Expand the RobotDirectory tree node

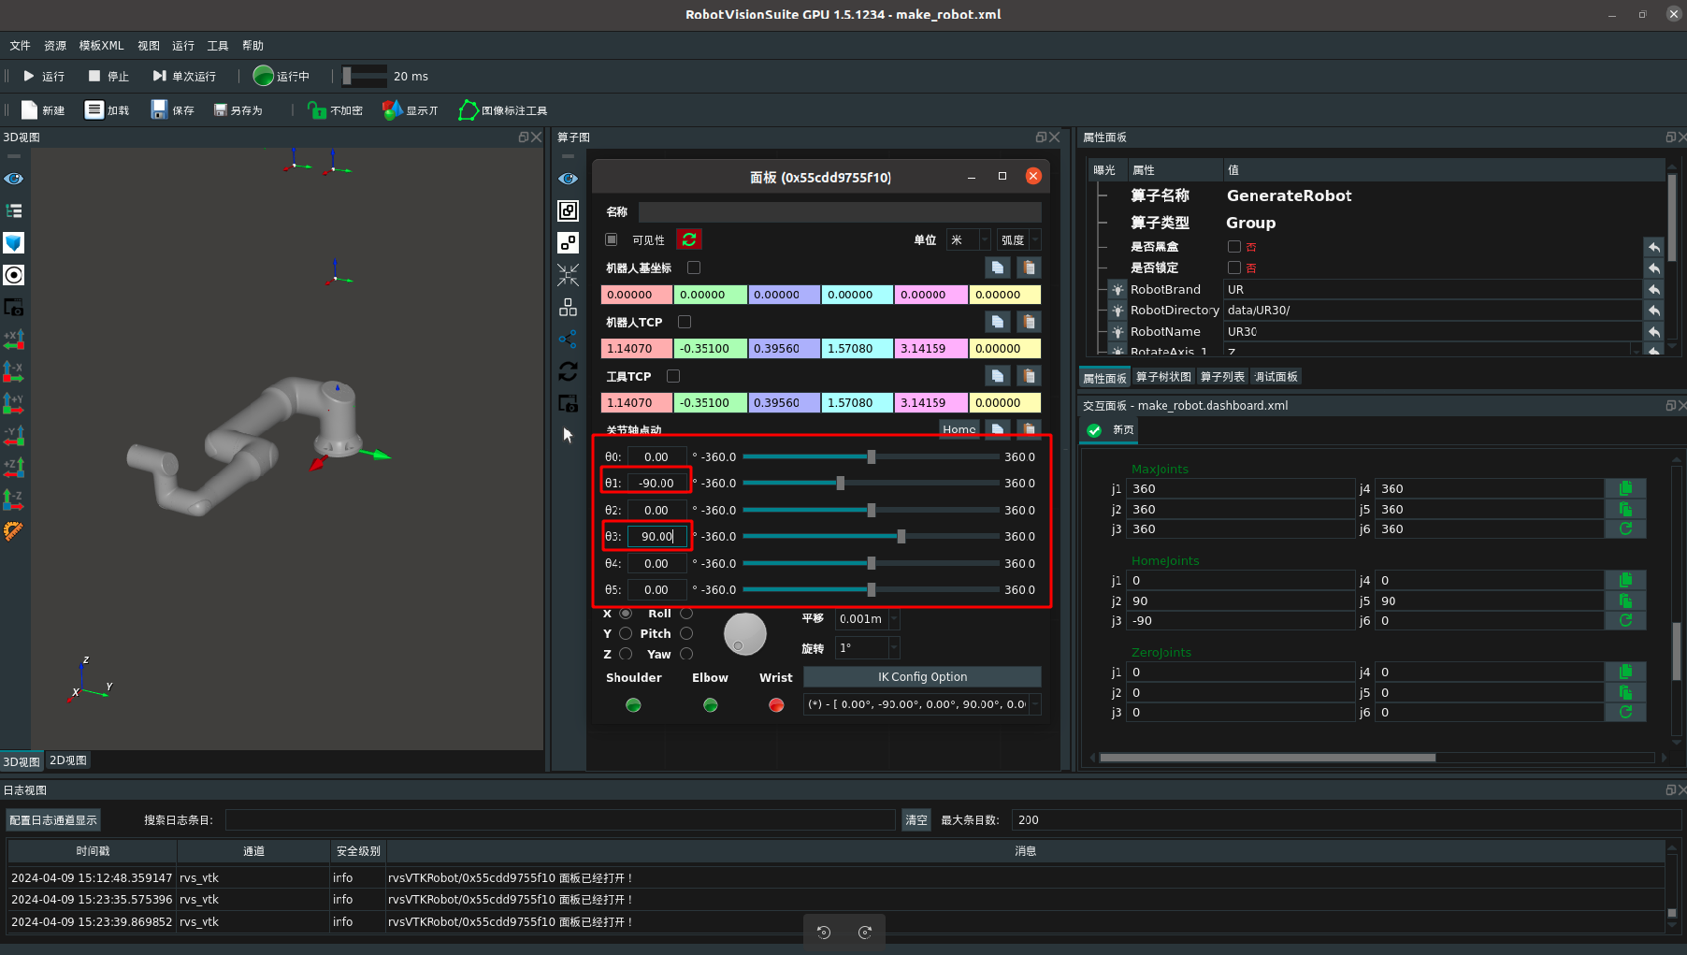click(x=1117, y=311)
